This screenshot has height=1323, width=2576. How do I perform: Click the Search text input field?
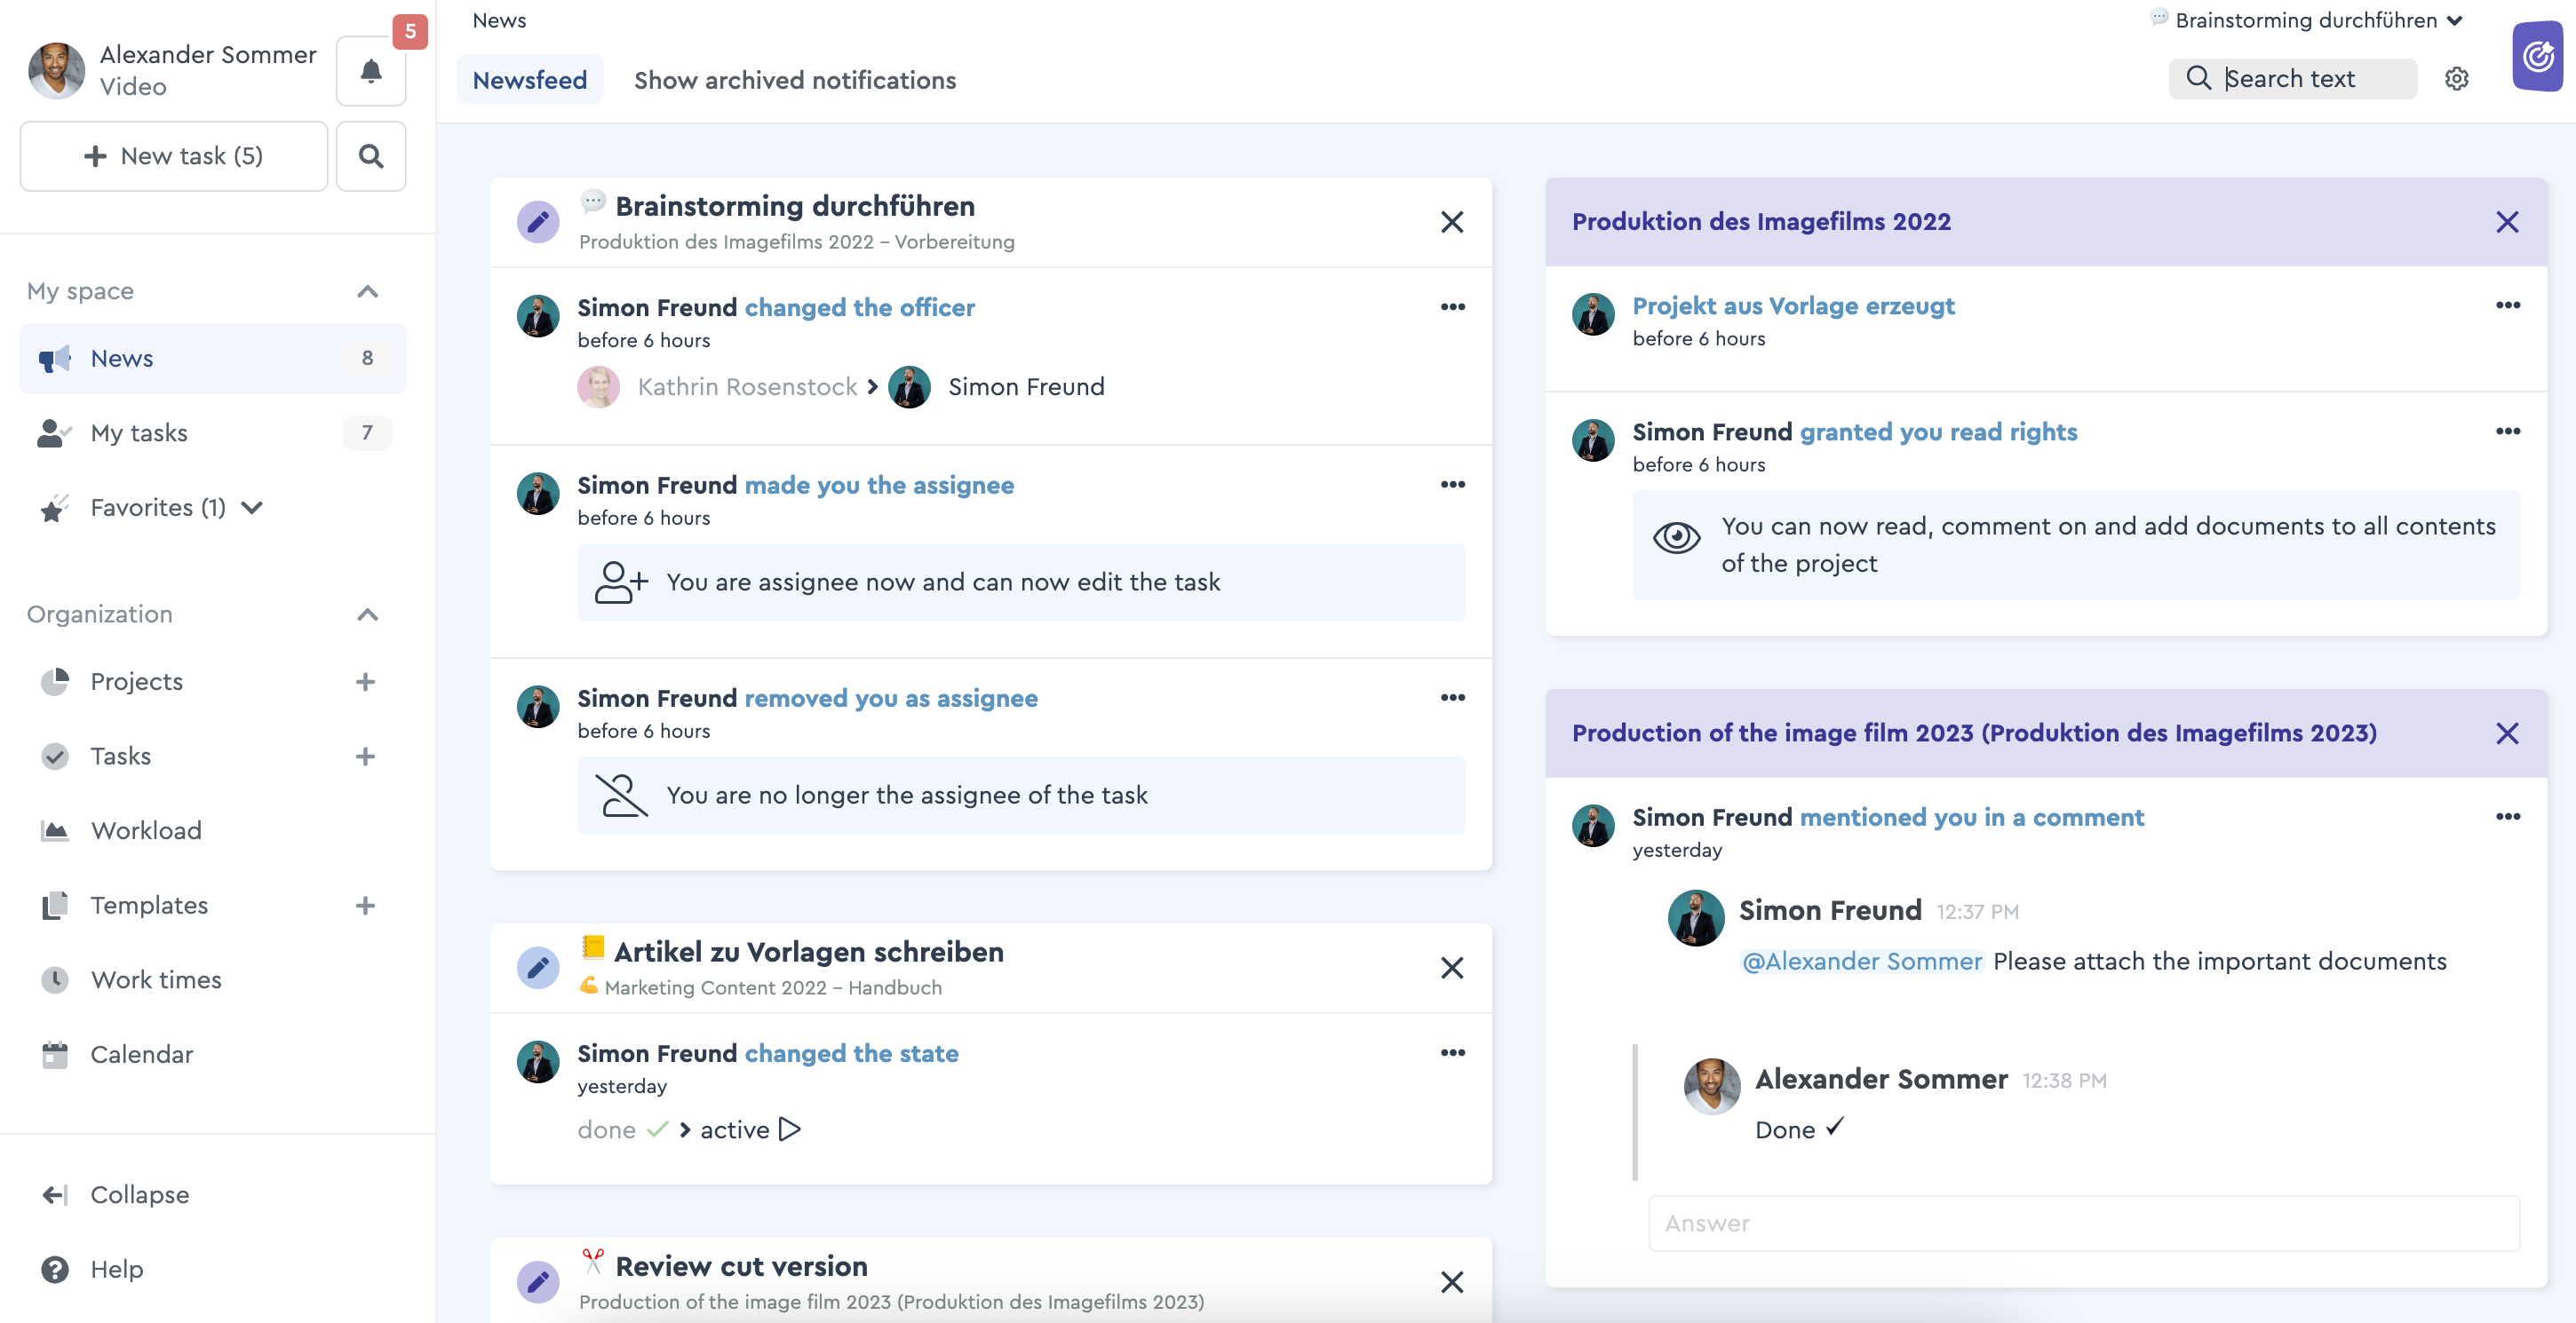[x=2292, y=79]
